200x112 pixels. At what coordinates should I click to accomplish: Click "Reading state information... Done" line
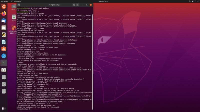point(32,53)
